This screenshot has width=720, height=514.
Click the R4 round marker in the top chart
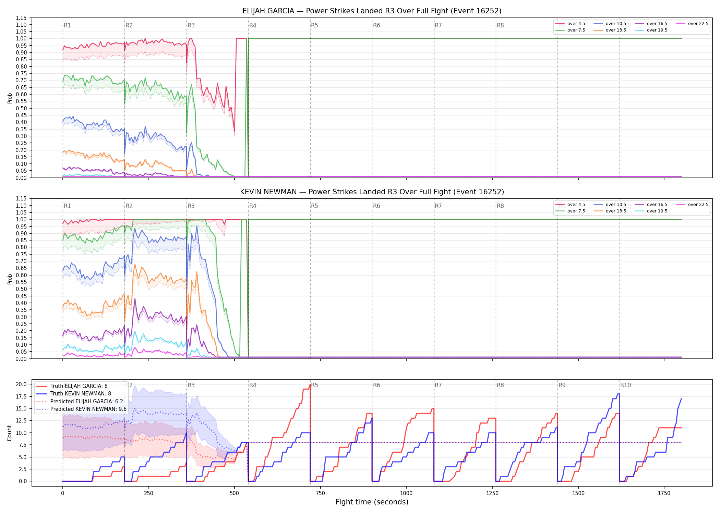(253, 25)
